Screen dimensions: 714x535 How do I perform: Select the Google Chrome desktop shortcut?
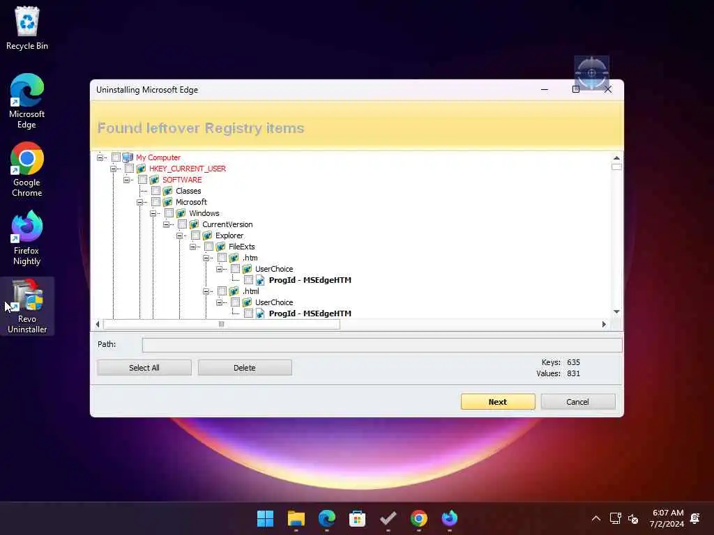pyautogui.click(x=27, y=169)
